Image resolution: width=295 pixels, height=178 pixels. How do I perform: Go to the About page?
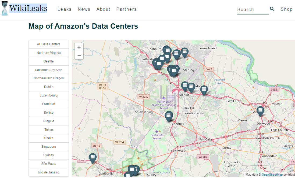[103, 9]
